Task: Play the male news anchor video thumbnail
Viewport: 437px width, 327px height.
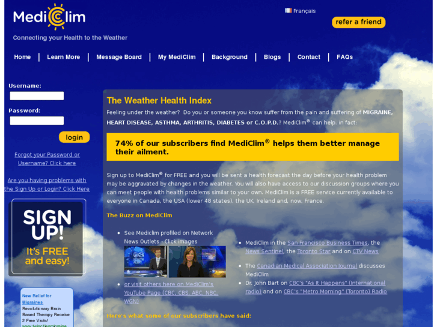Action: point(145,262)
